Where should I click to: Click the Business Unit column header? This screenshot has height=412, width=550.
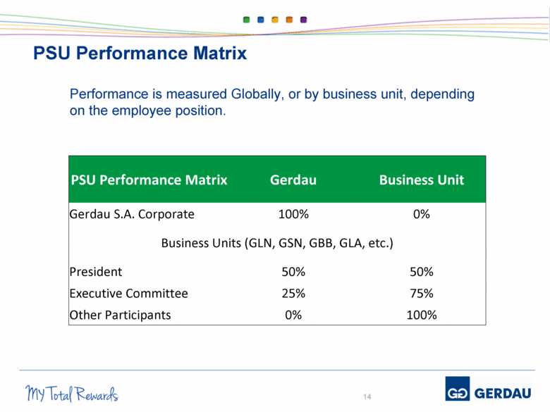pos(421,180)
